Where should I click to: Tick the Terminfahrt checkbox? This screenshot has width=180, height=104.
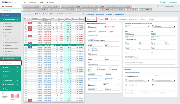89,32
